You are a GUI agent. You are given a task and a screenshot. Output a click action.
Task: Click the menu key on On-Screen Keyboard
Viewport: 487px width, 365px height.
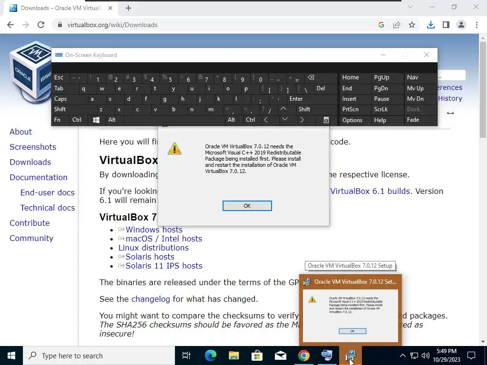[x=326, y=120]
